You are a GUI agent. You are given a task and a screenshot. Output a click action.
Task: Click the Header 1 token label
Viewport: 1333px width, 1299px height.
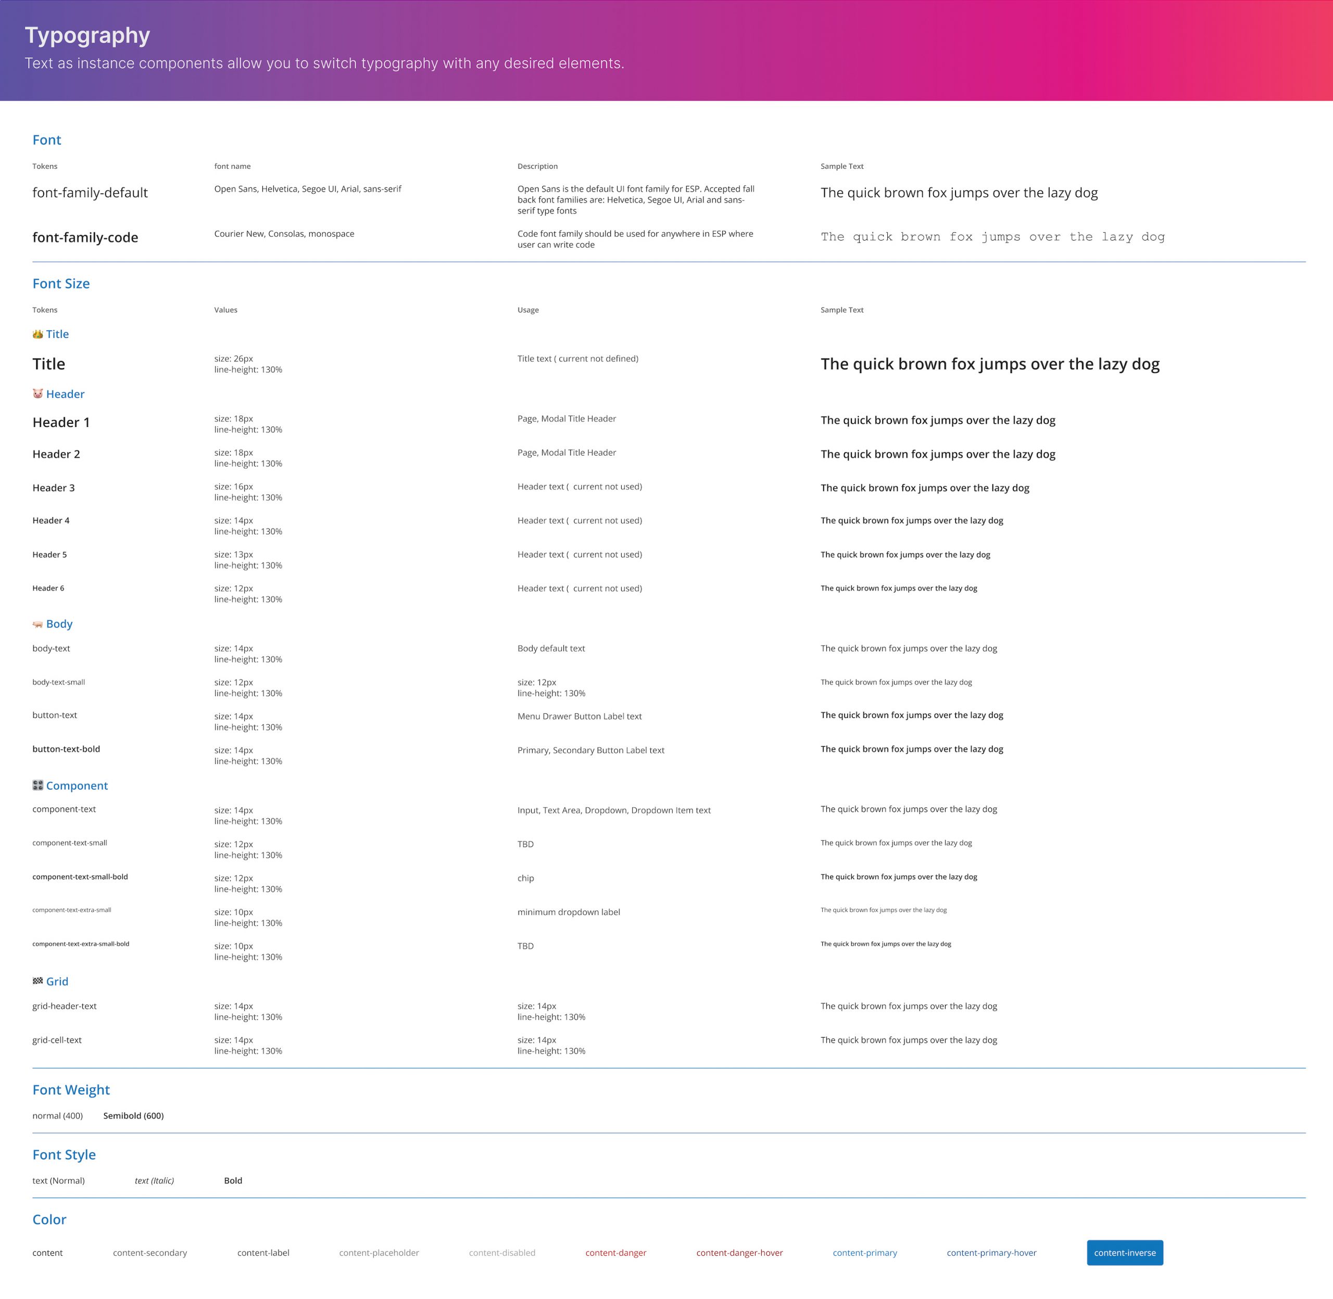(x=61, y=422)
